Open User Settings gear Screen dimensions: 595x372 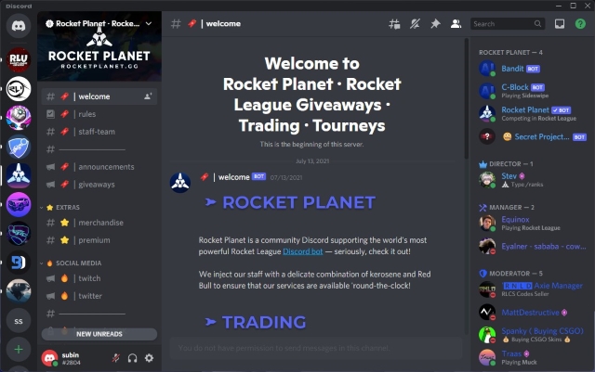(149, 358)
